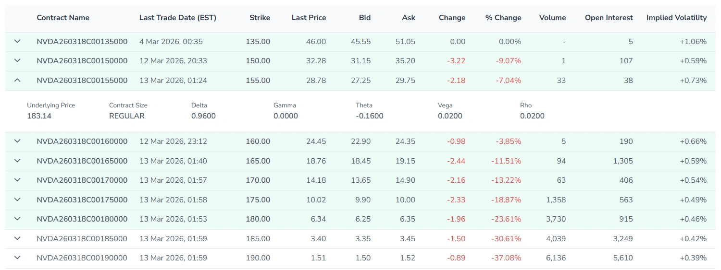This screenshot has width=721, height=270.
Task: Click the Gamma value 0.0000
Action: [286, 116]
